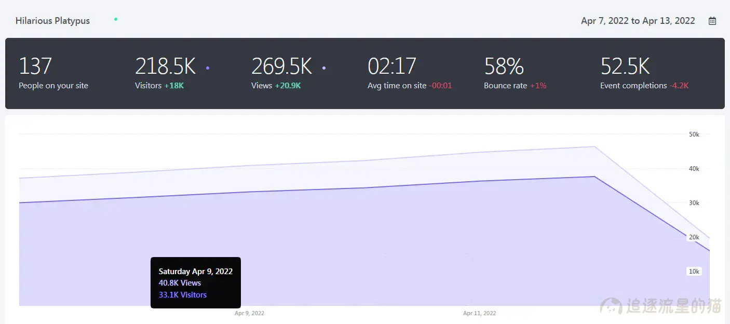The width and height of the screenshot is (730, 324).
Task: Click the 137 People on your site stat
Action: 35,66
